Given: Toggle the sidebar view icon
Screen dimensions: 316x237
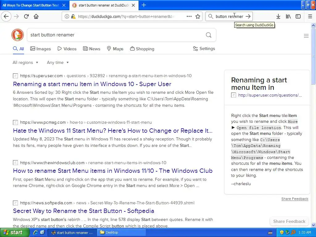Looking at the screenshot, I should click(x=298, y=17).
